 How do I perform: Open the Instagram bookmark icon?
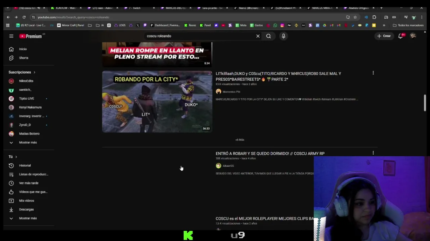282,25
